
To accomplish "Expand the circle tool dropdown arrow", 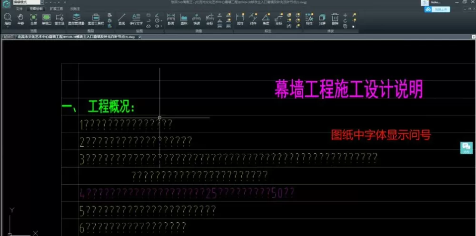I will (161, 20).
